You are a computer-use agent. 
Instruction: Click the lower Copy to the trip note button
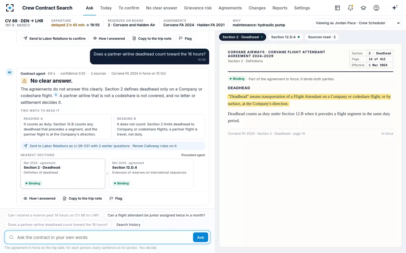(82, 198)
